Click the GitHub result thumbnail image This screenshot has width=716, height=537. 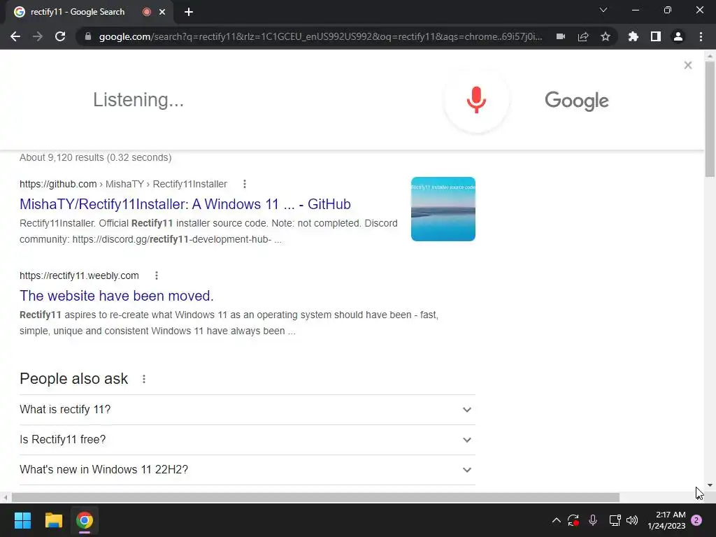pos(443,209)
